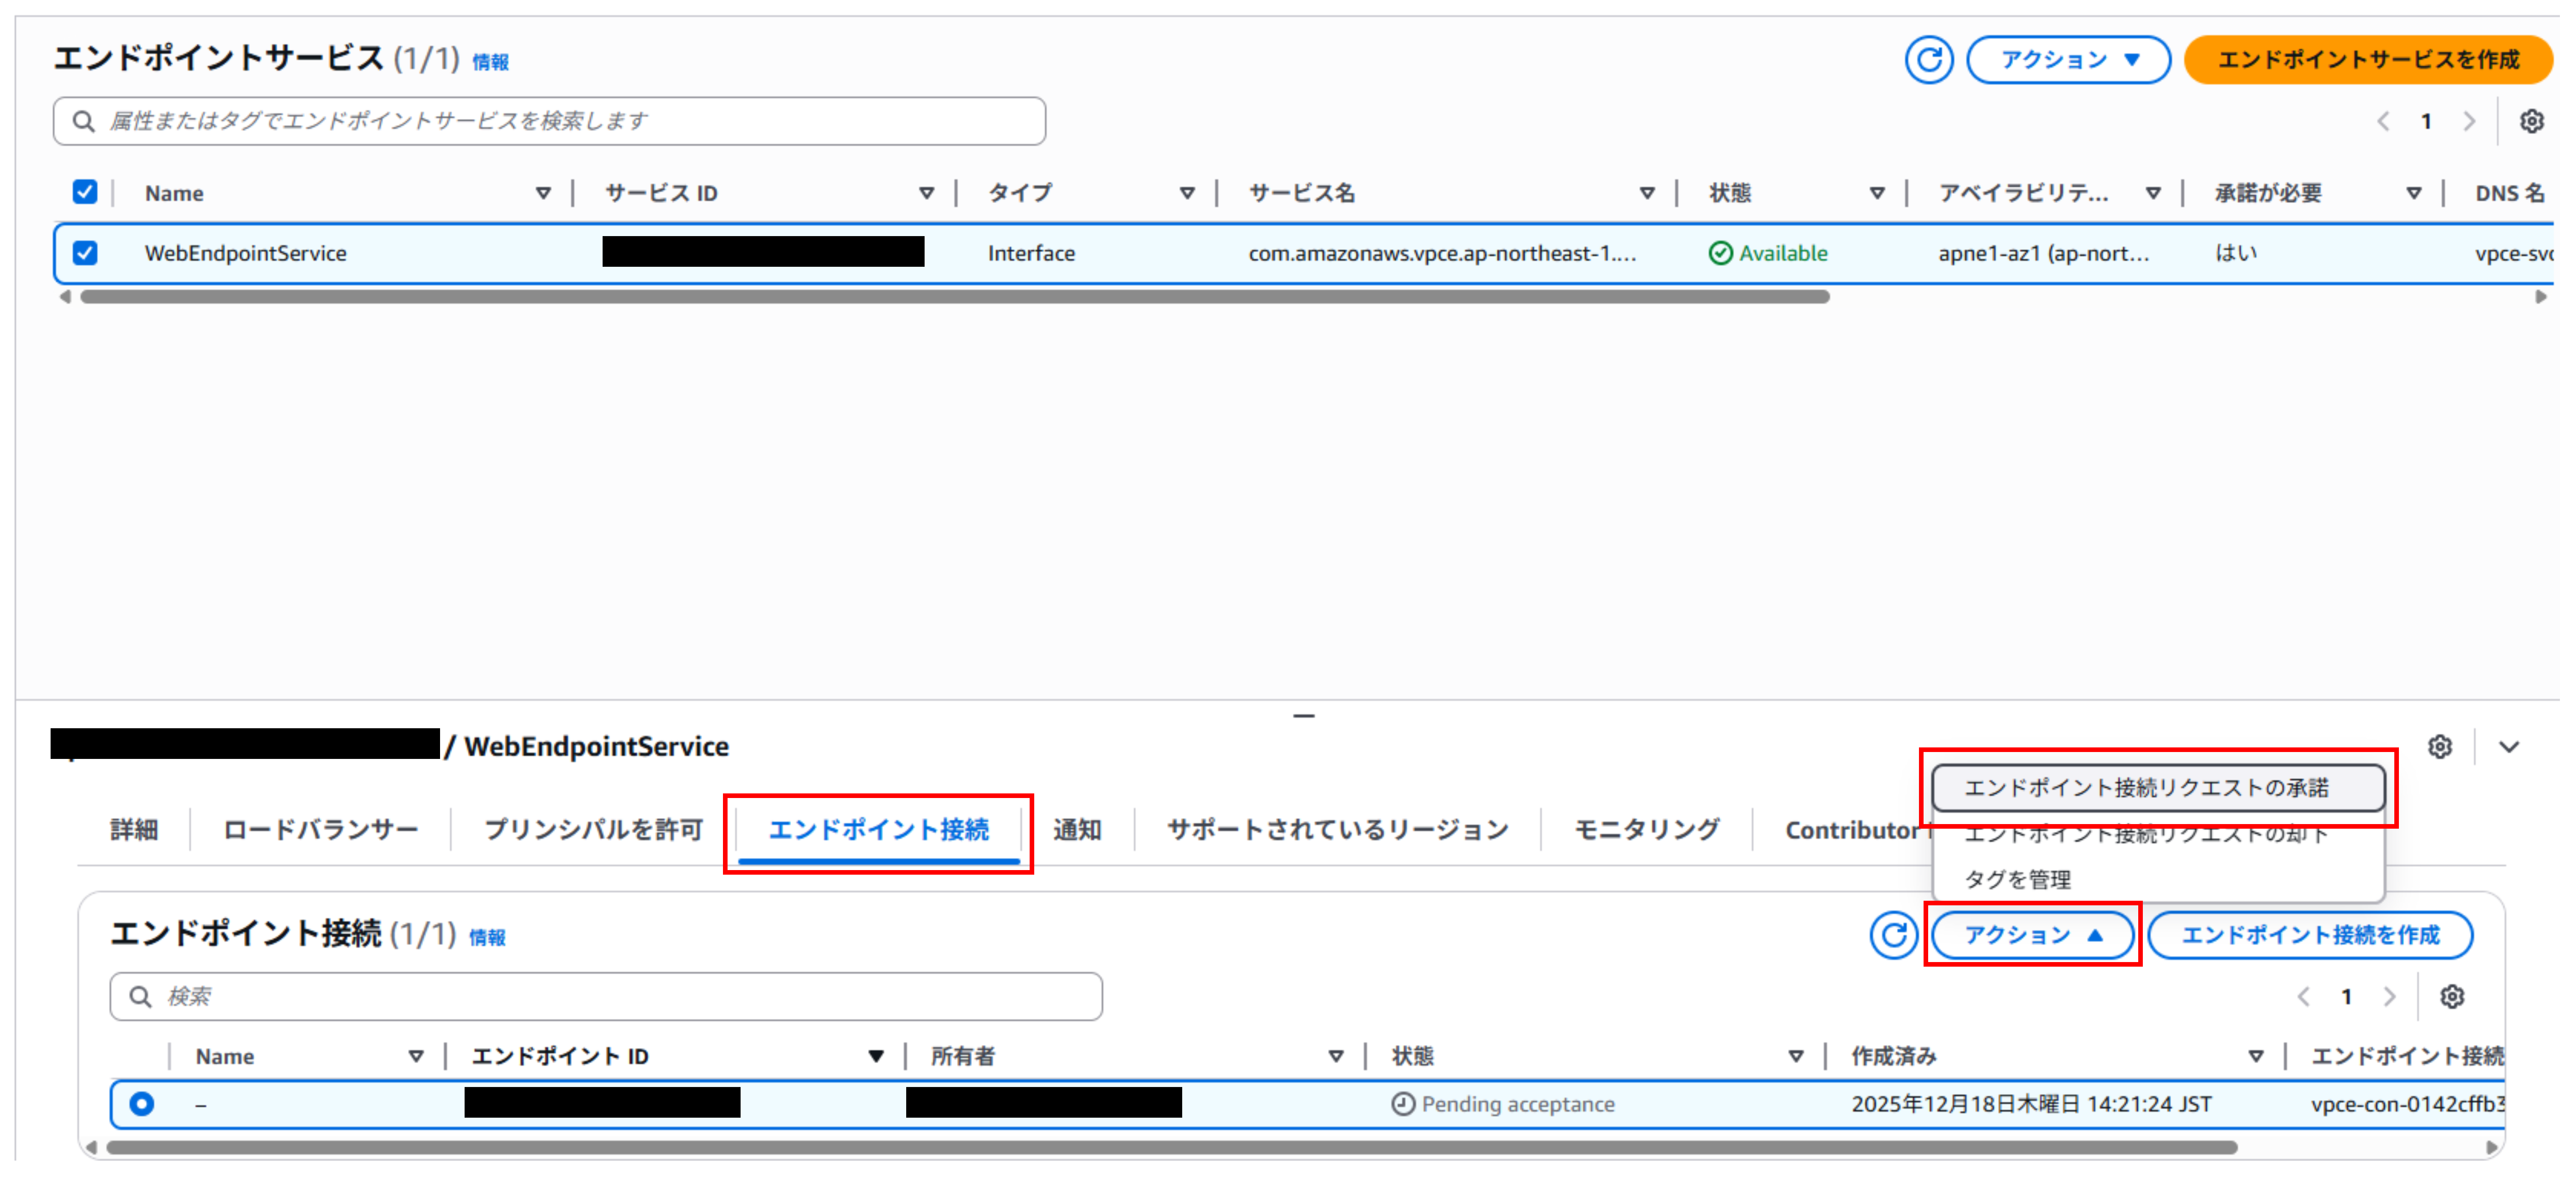Select the Pending acceptance connection radio button
Viewport: 2576px width, 1179px height.
click(142, 1104)
